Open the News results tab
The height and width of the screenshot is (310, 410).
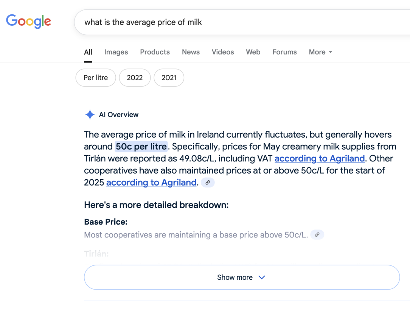pyautogui.click(x=191, y=52)
